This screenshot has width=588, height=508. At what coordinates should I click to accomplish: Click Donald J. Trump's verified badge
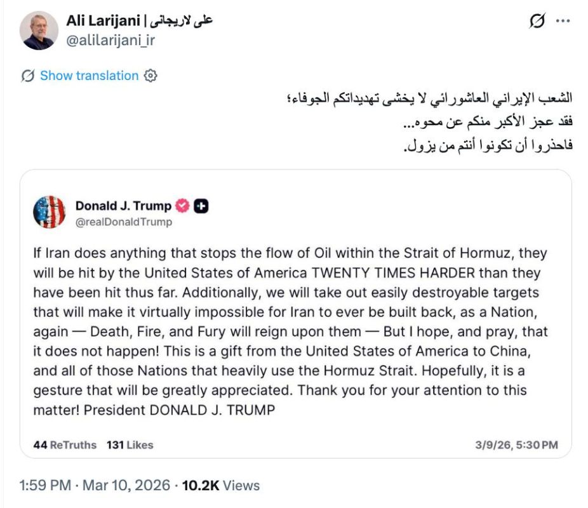point(182,204)
